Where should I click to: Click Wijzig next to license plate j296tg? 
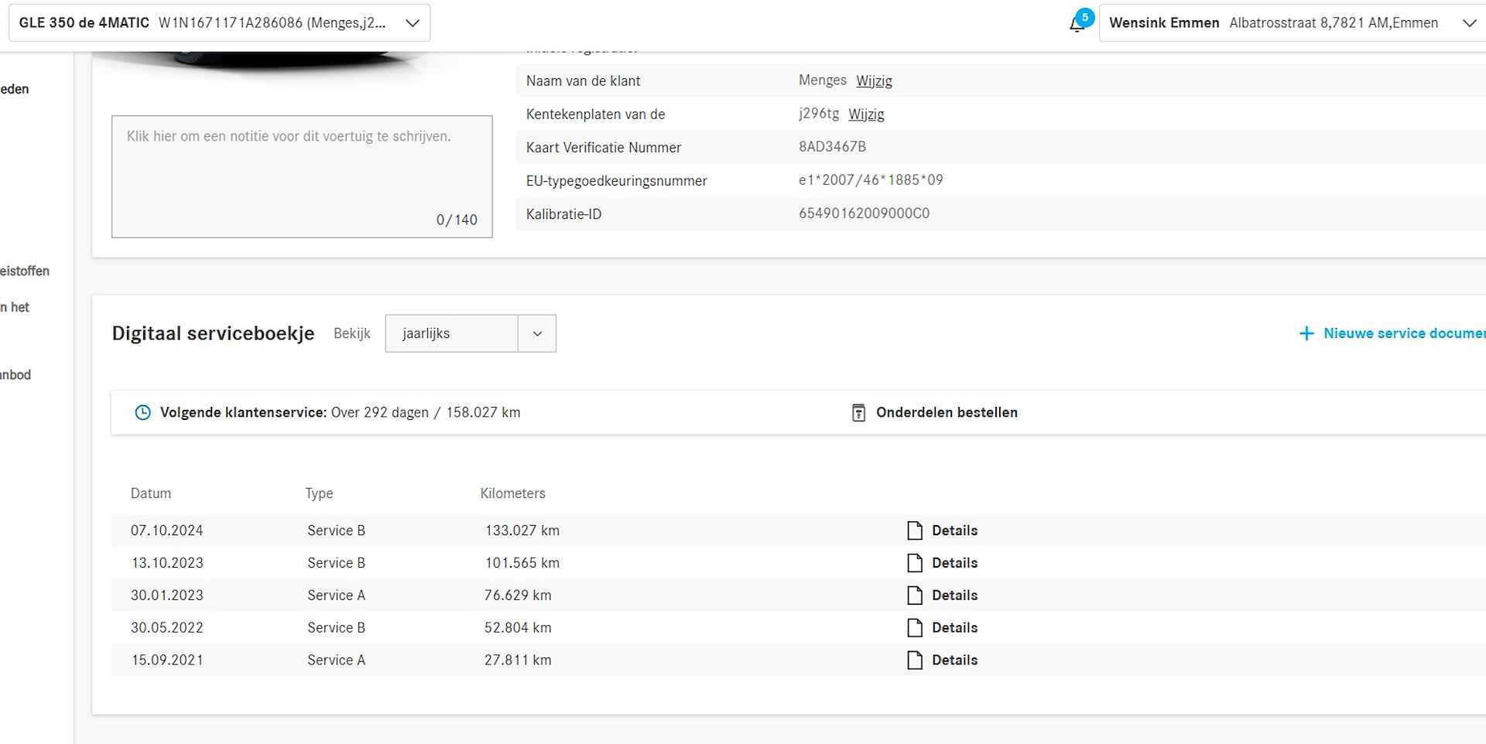(x=866, y=114)
